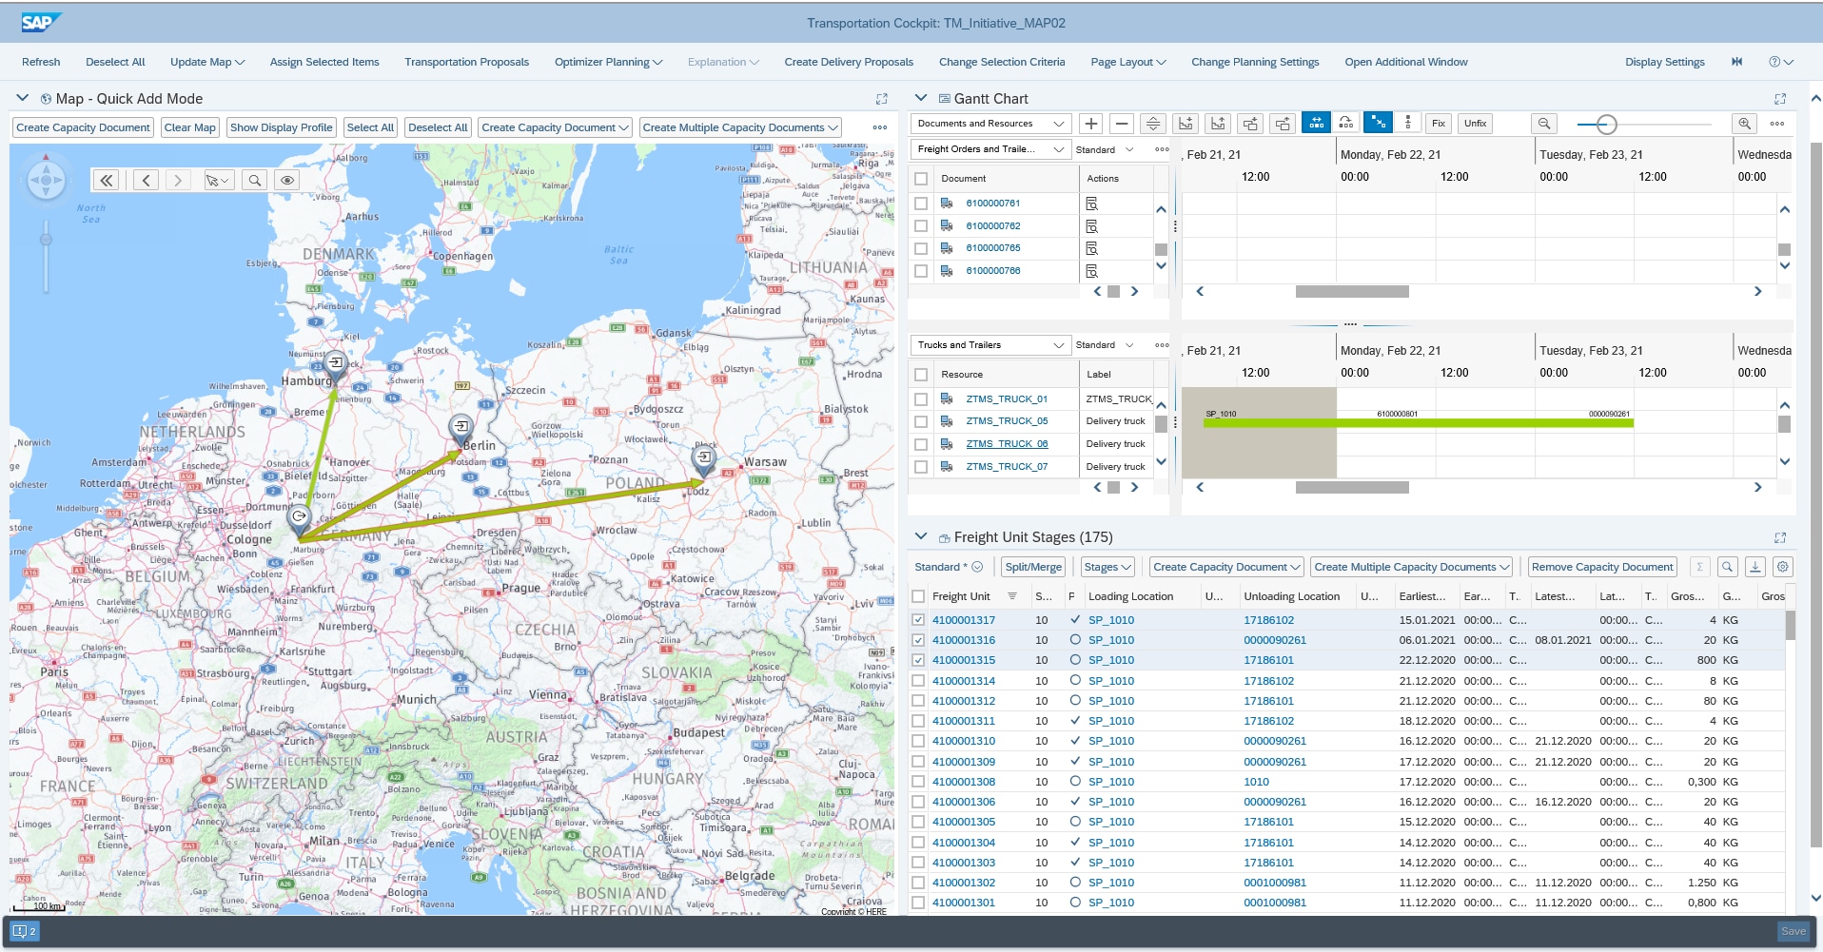Image resolution: width=1823 pixels, height=952 pixels.
Task: Expand all Gantt rows with the plus icon
Action: pyautogui.click(x=1091, y=124)
